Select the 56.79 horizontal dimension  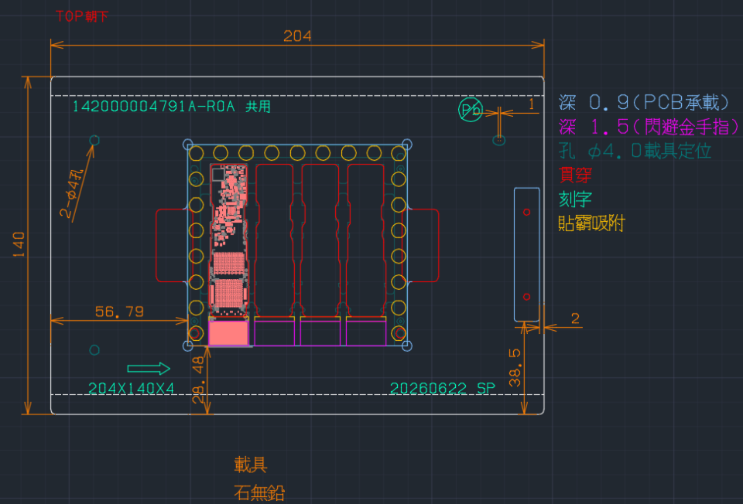coord(119,312)
